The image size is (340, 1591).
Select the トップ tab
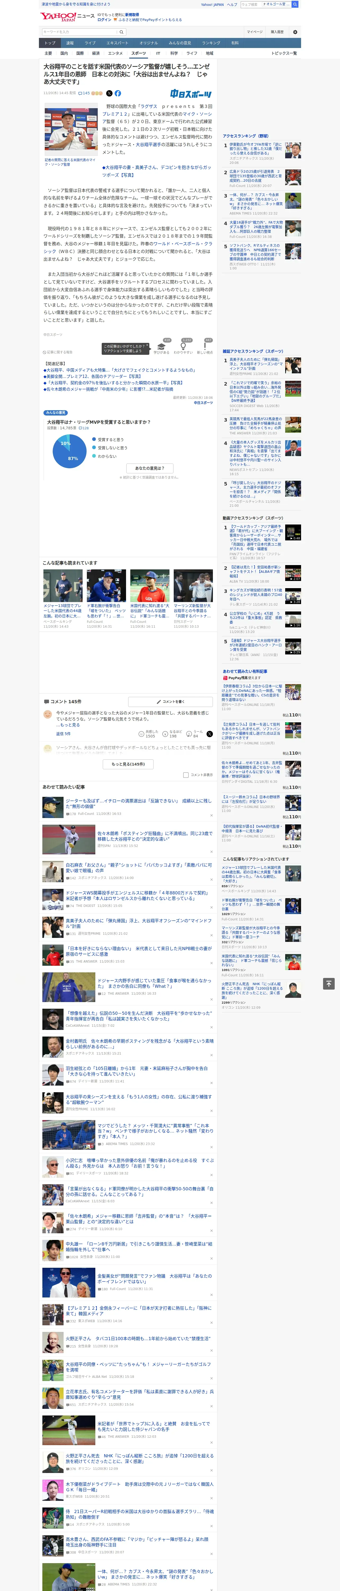click(x=50, y=43)
